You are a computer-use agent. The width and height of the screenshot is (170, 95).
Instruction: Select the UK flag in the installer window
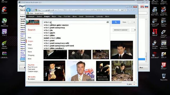142,6
